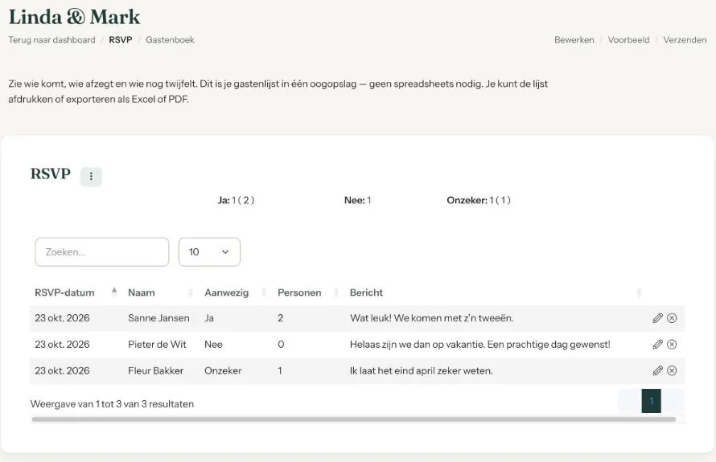Edit Fleur Bakker's RSVP entry
The width and height of the screenshot is (716, 462).
tap(657, 370)
